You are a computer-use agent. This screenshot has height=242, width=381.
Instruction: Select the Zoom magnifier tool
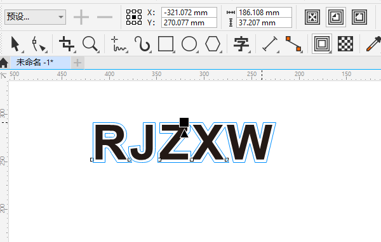coord(90,44)
